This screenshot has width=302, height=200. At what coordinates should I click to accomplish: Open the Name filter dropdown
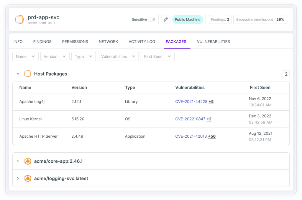tap(25, 56)
